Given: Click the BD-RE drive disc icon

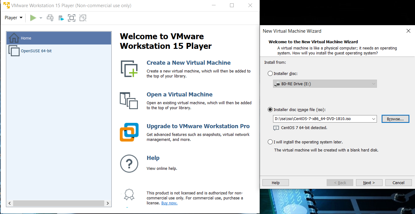Looking at the screenshot, I should [277, 84].
